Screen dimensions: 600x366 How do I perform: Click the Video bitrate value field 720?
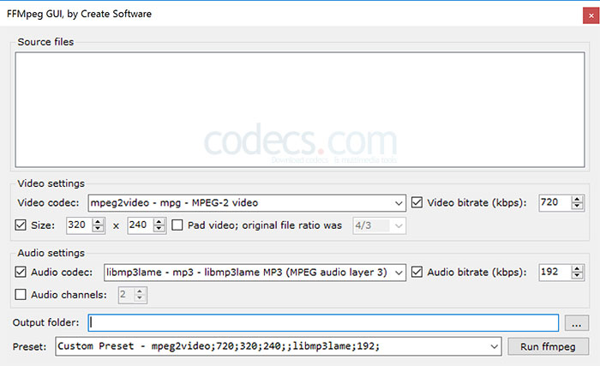coord(555,202)
